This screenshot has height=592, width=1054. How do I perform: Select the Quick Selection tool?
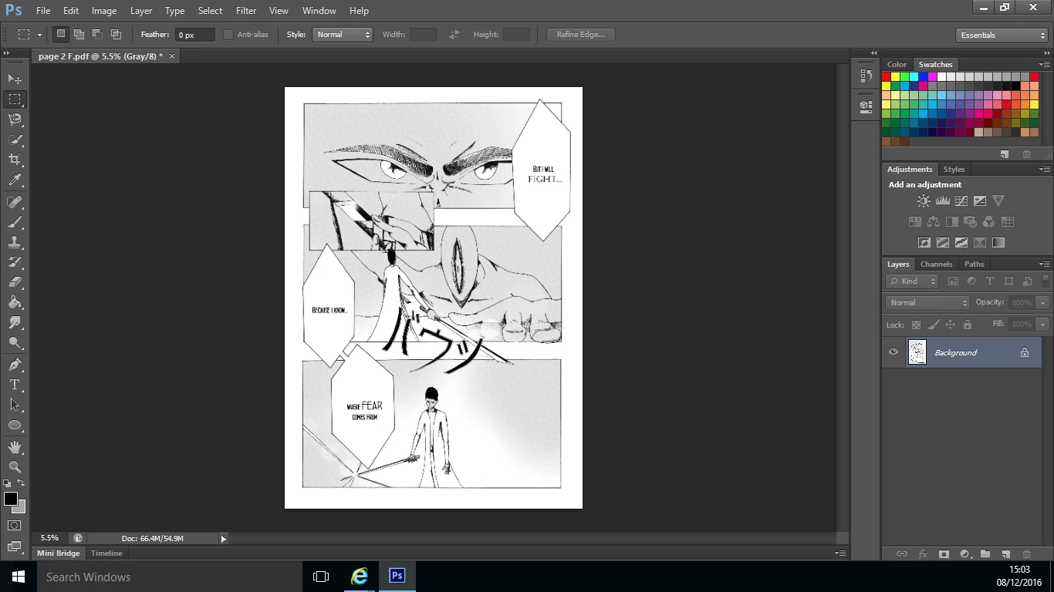coord(15,140)
